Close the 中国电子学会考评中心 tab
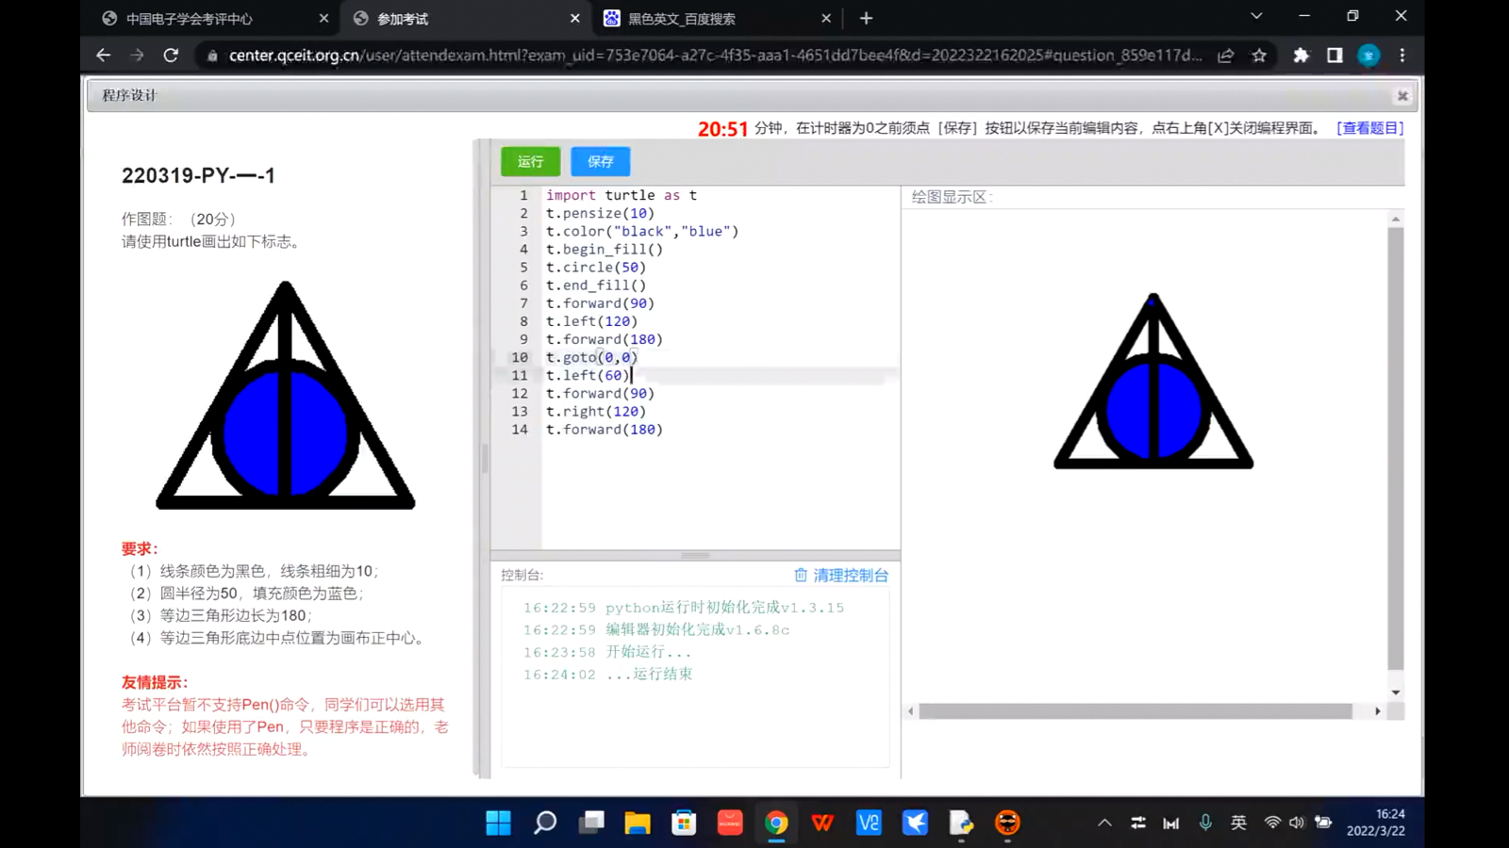Image resolution: width=1509 pixels, height=848 pixels. pyautogui.click(x=323, y=18)
